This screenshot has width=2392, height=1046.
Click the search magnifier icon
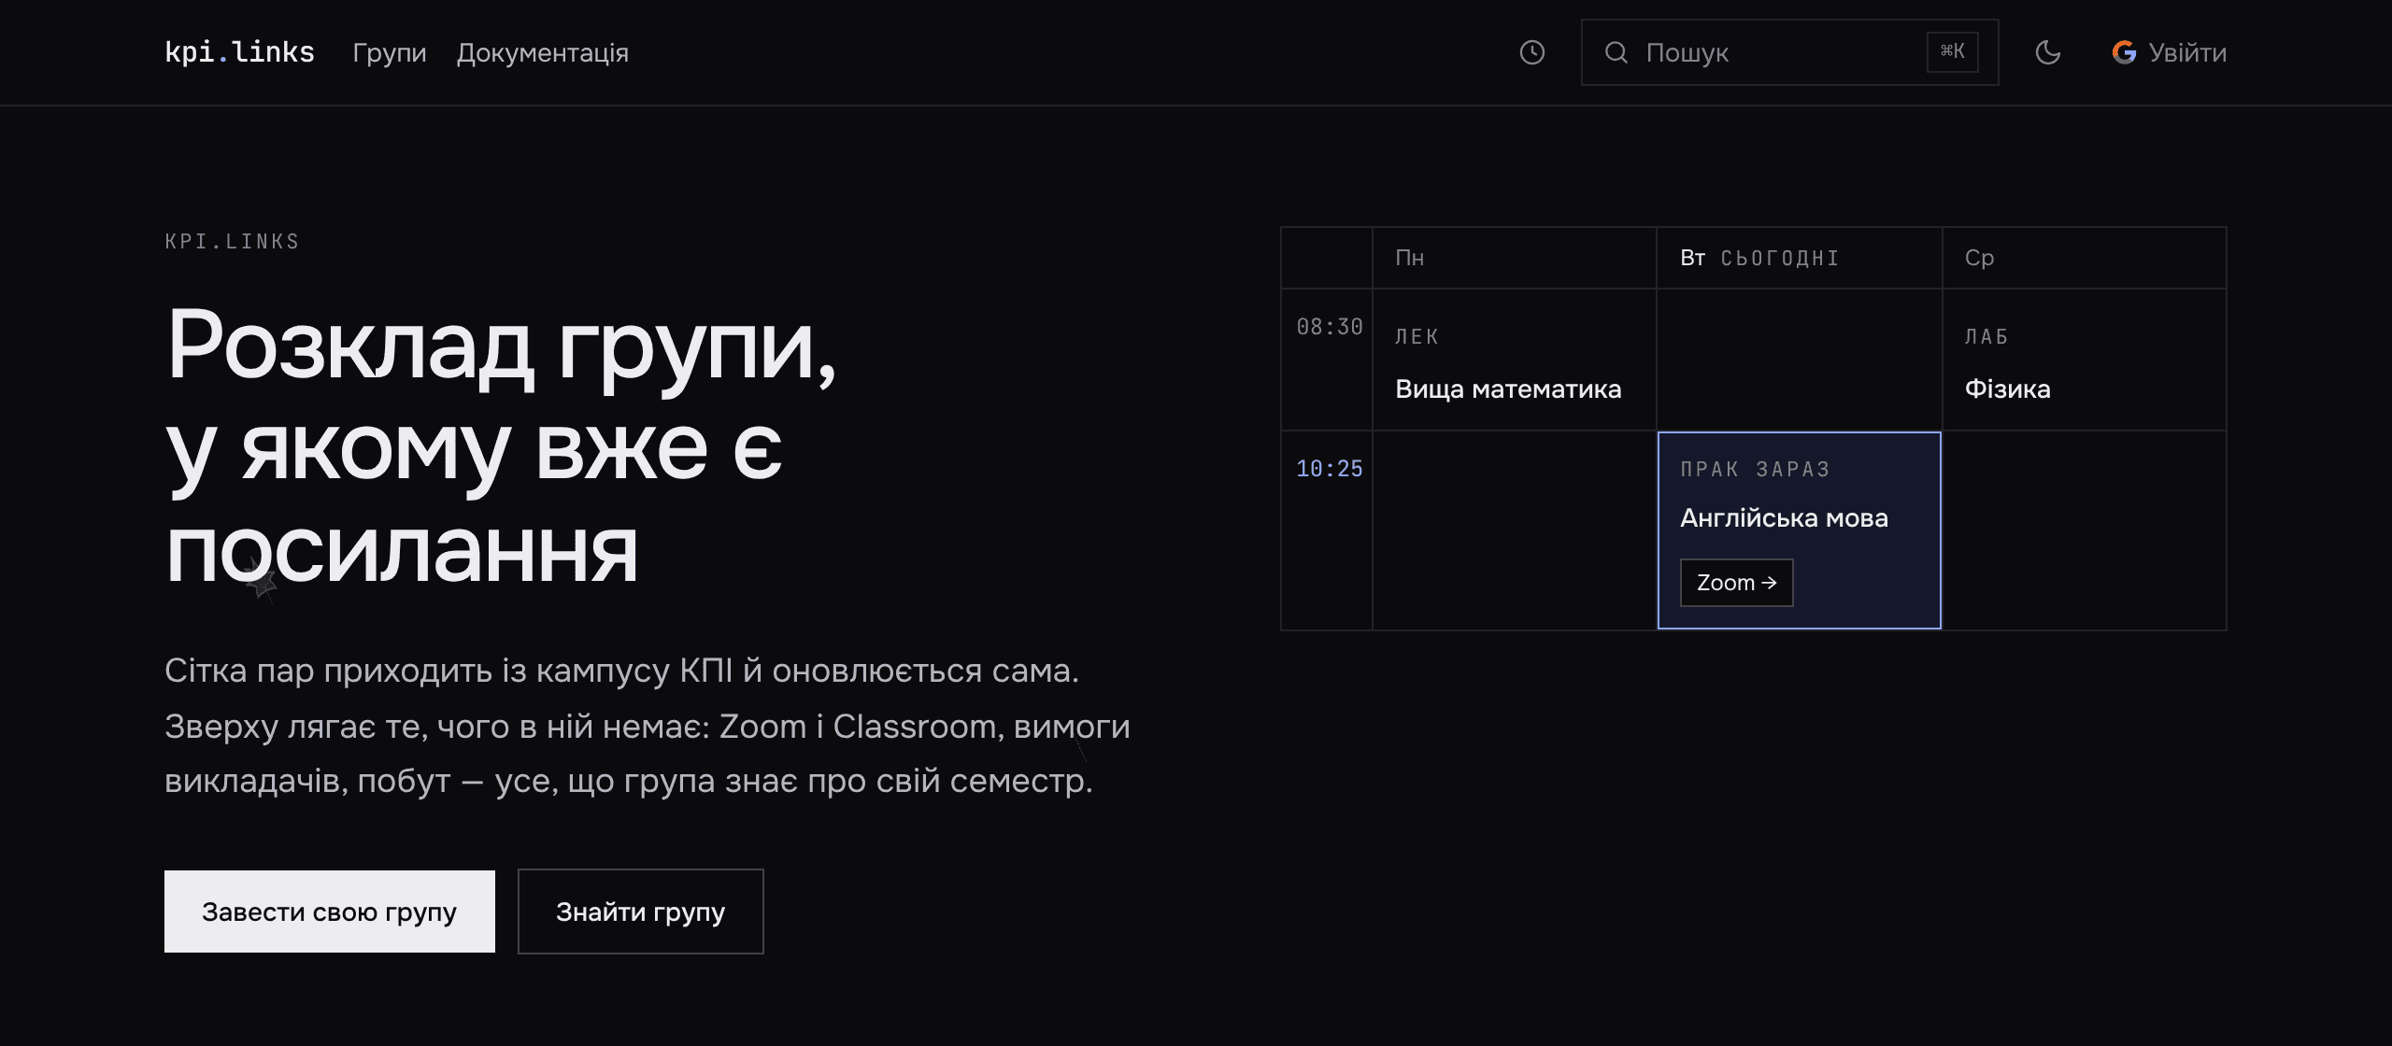pyautogui.click(x=1616, y=52)
